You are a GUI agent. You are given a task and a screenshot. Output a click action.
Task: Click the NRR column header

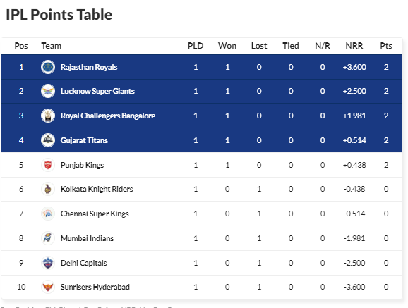[354, 46]
